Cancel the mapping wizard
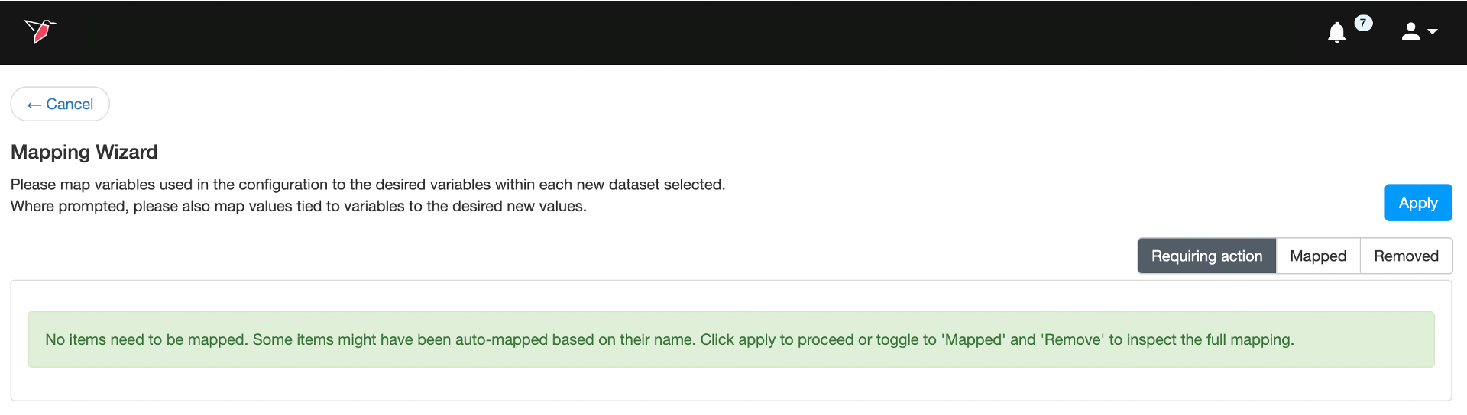1467x415 pixels. pyautogui.click(x=60, y=105)
